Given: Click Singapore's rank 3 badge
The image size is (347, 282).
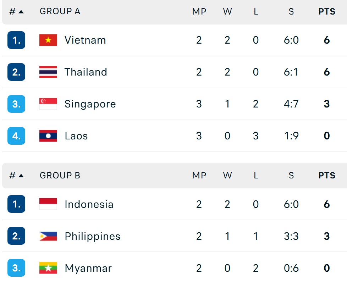Looking at the screenshot, I should click(17, 104).
